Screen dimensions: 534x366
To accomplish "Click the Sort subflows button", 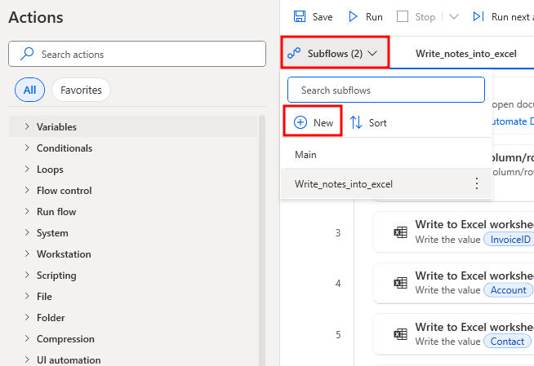I will click(x=368, y=122).
